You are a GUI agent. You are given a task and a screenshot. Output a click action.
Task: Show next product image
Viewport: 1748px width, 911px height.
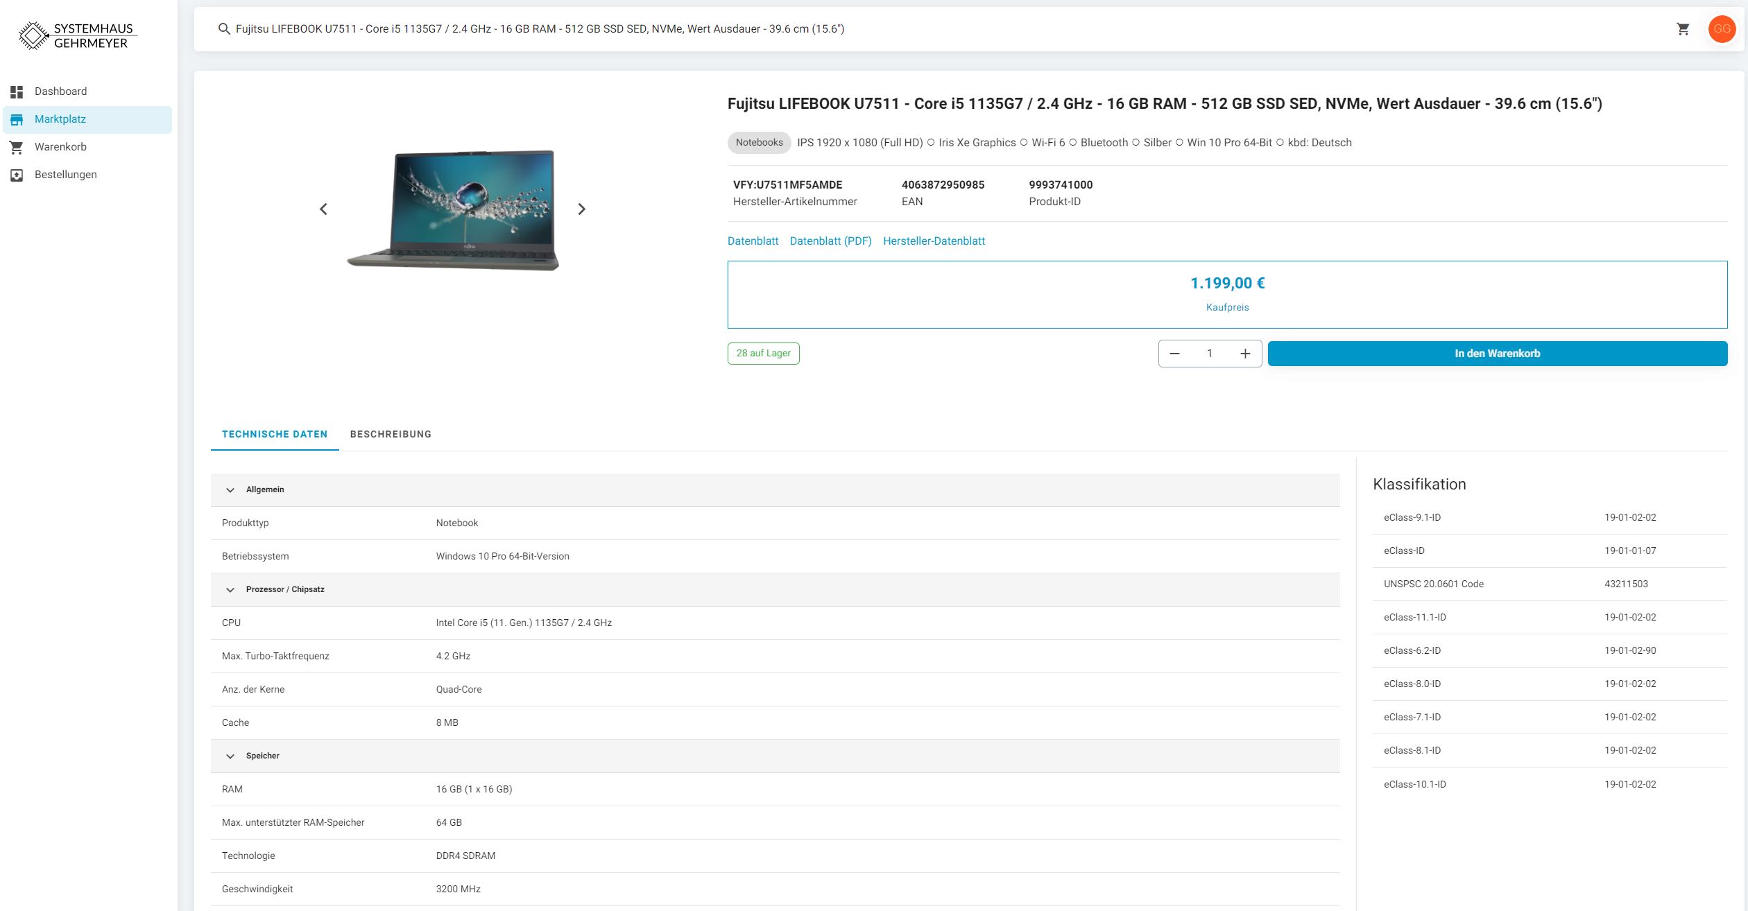point(582,209)
